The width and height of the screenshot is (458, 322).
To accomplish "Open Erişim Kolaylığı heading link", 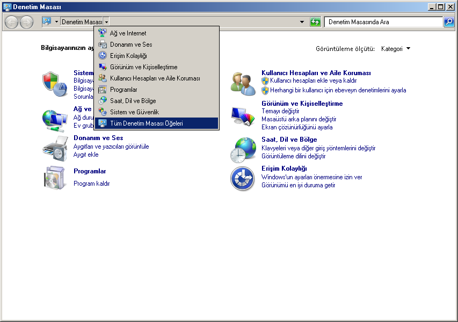I will tap(284, 169).
